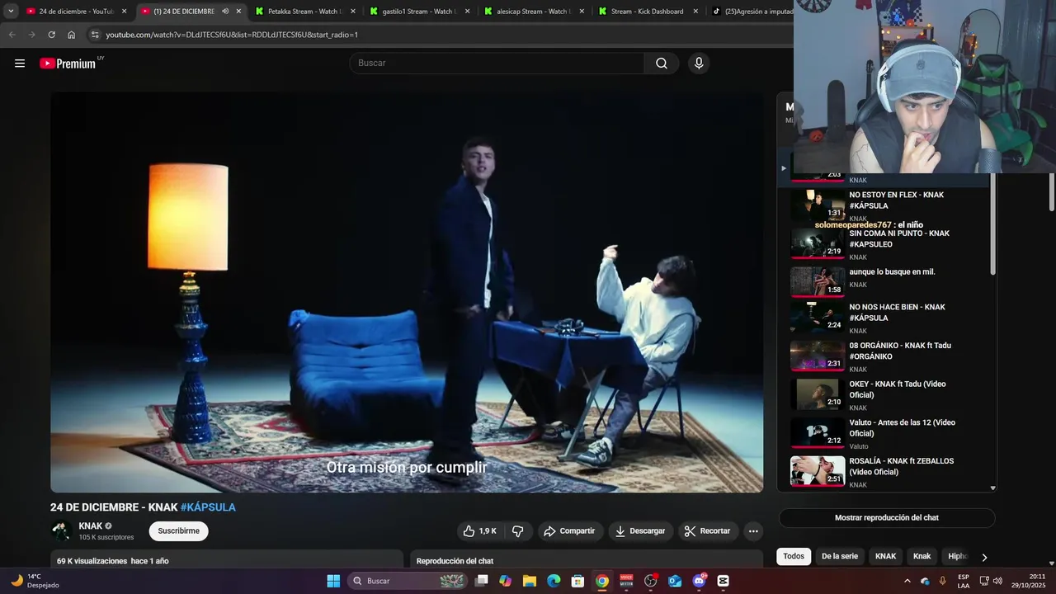1056x594 pixels.
Task: Click the Recortar clip button
Action: 709,531
